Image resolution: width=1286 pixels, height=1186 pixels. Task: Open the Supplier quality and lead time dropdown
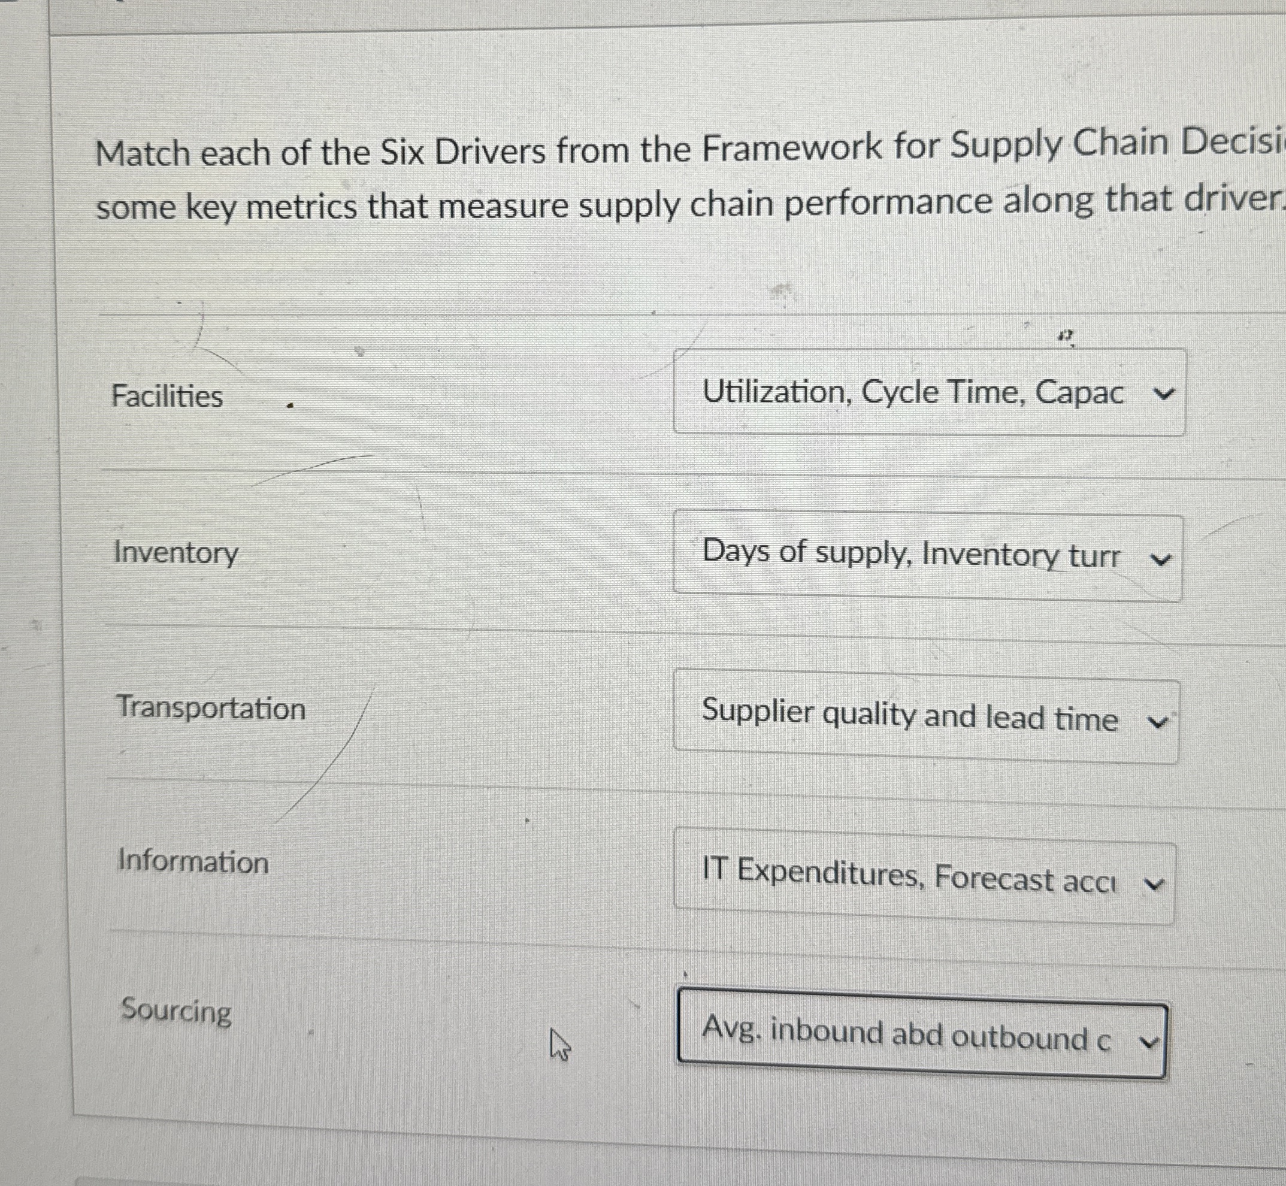coord(928,719)
